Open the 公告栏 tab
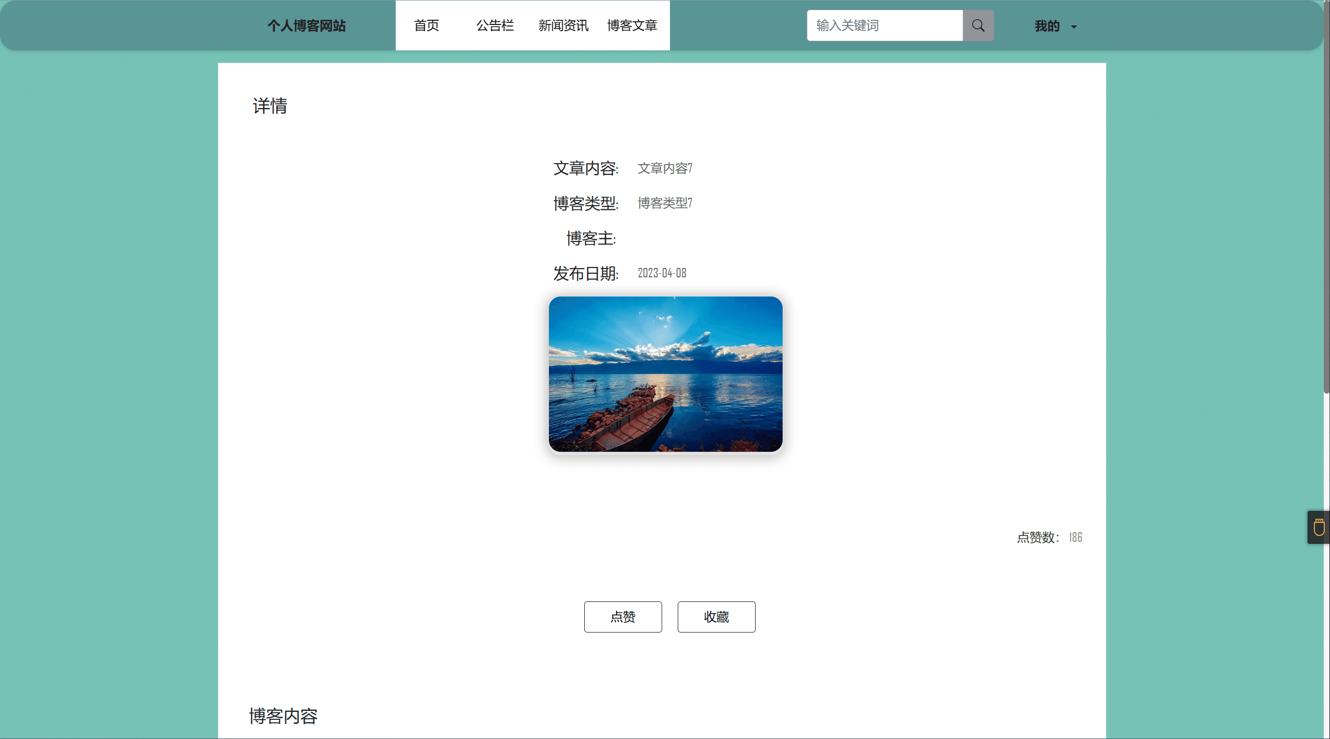Viewport: 1330px width, 739px height. tap(495, 25)
